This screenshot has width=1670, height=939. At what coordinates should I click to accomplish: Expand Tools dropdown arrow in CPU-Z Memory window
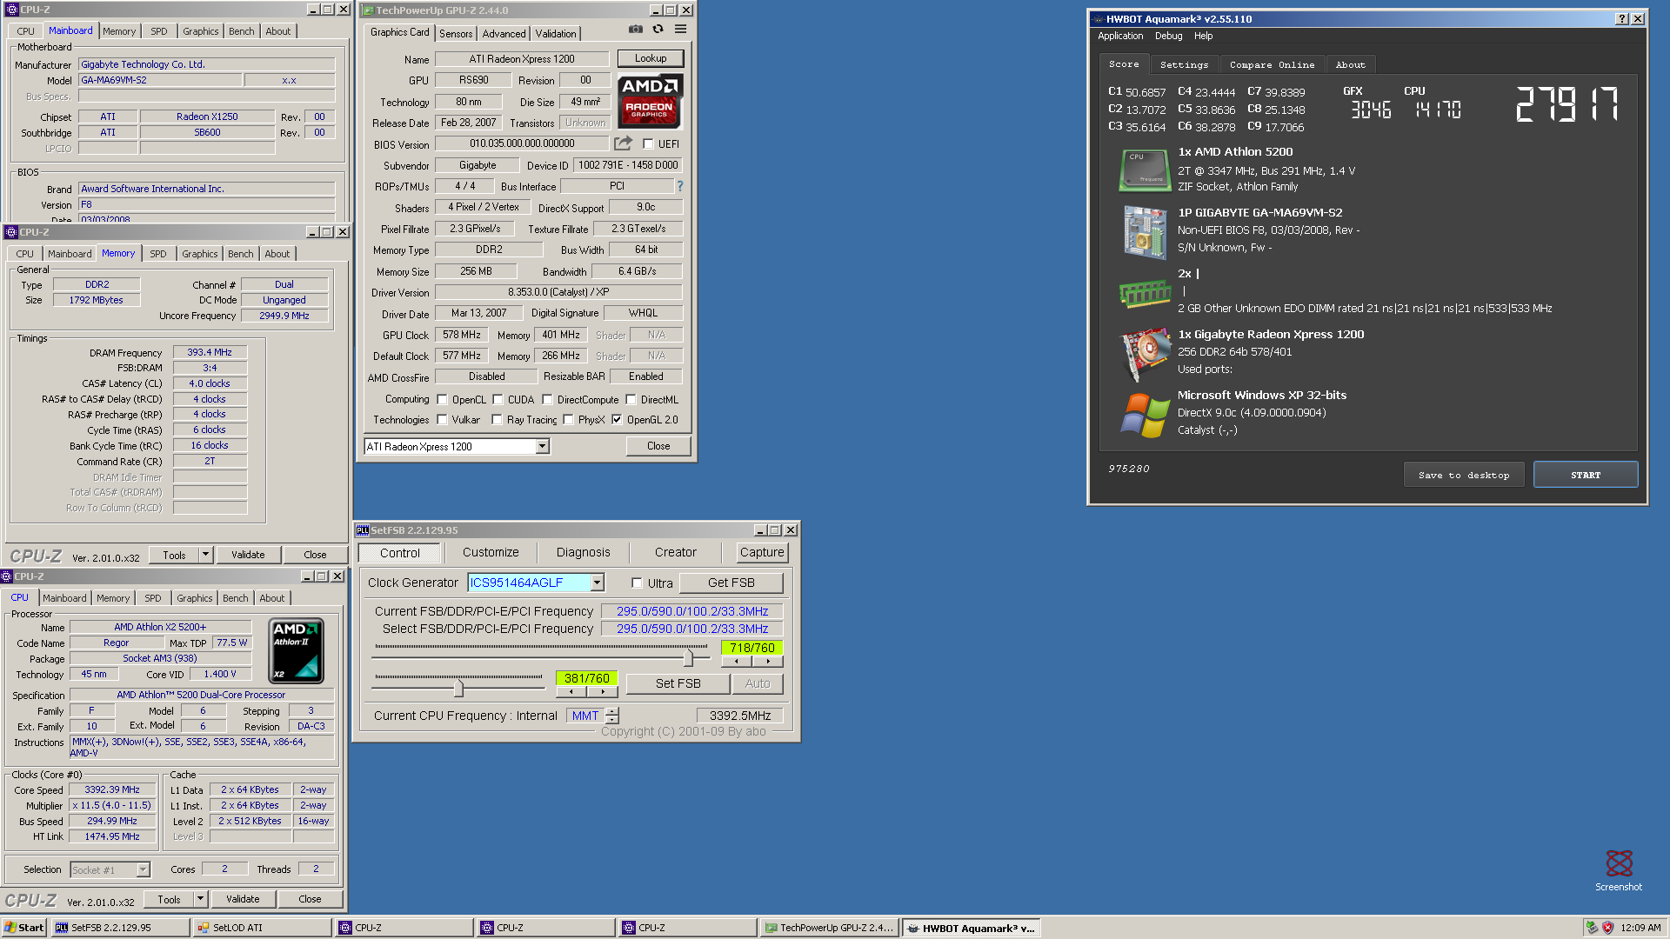(206, 555)
